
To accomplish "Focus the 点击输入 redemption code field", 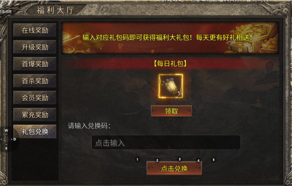I will 166,143.
